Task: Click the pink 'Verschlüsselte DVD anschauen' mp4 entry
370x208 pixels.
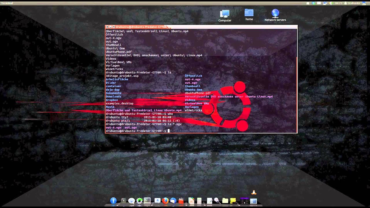Action: point(229,96)
